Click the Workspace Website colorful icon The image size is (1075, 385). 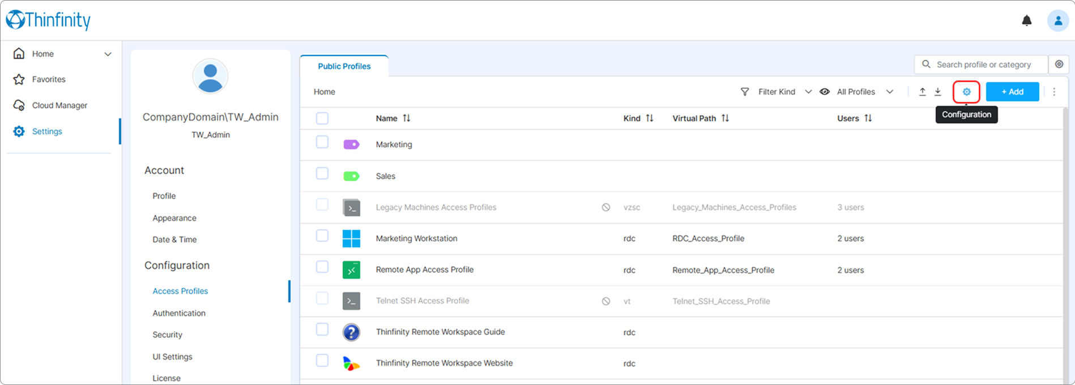(351, 363)
